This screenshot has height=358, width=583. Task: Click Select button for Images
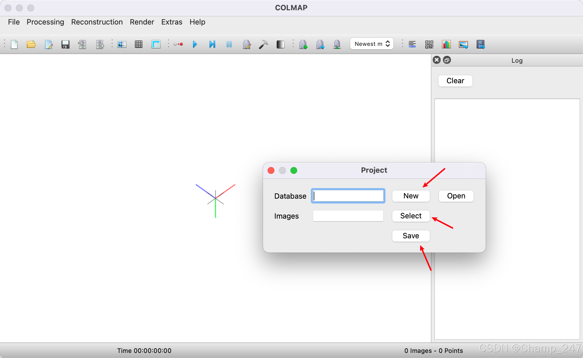[411, 216]
